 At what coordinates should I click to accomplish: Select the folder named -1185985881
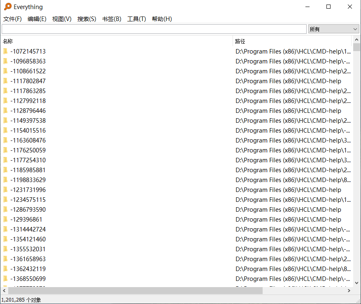point(28,170)
